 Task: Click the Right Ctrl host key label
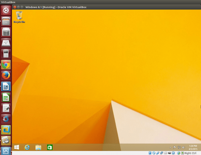190,153
